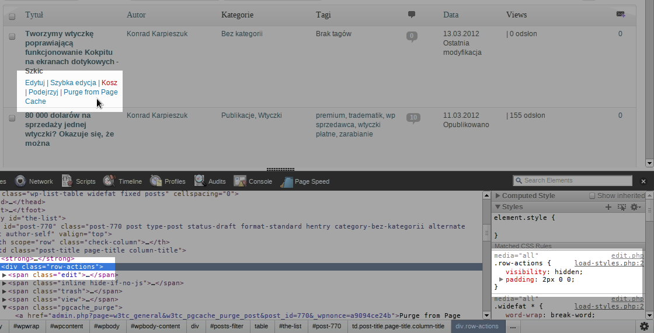Open the Timeline panel
654x333 pixels.
pyautogui.click(x=123, y=181)
